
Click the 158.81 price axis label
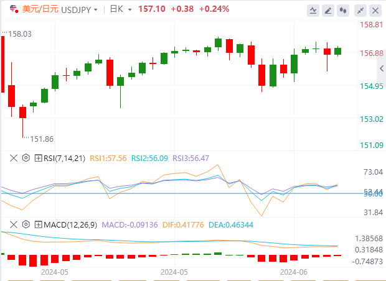click(372, 25)
